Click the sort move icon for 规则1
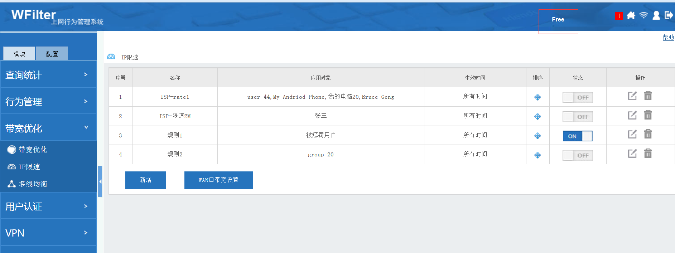 pyautogui.click(x=537, y=136)
